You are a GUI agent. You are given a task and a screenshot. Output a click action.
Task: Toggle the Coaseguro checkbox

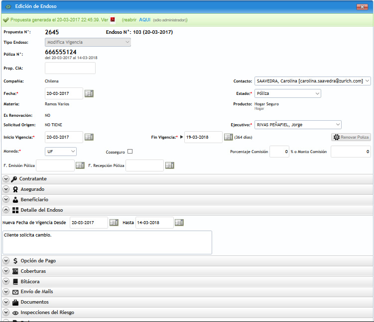click(130, 152)
